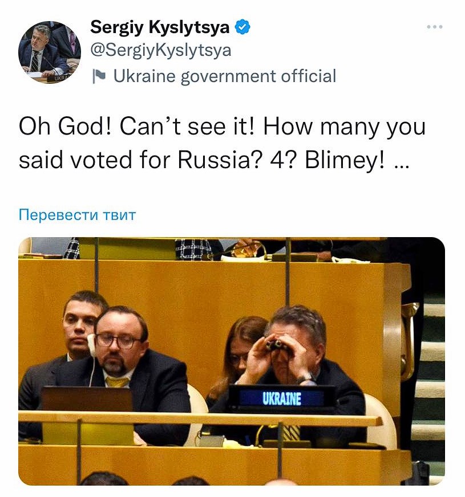Open Sergiy Kyslytsya display name profile
The height and width of the screenshot is (497, 465).
point(160,27)
